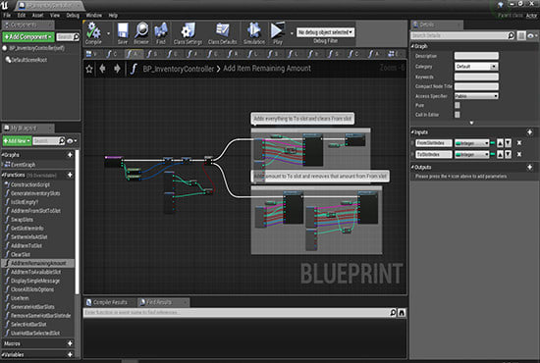Delete the FromSlotIndex input parameter
Image resolution: width=540 pixels, height=363 pixels.
519,143
